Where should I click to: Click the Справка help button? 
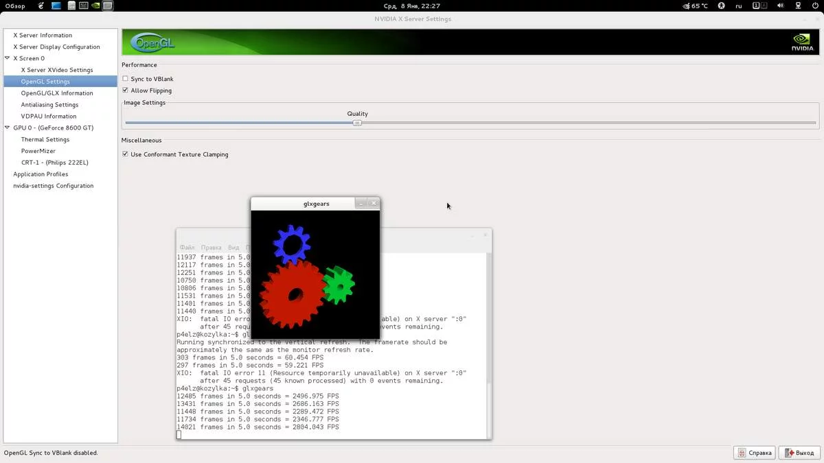pos(755,453)
